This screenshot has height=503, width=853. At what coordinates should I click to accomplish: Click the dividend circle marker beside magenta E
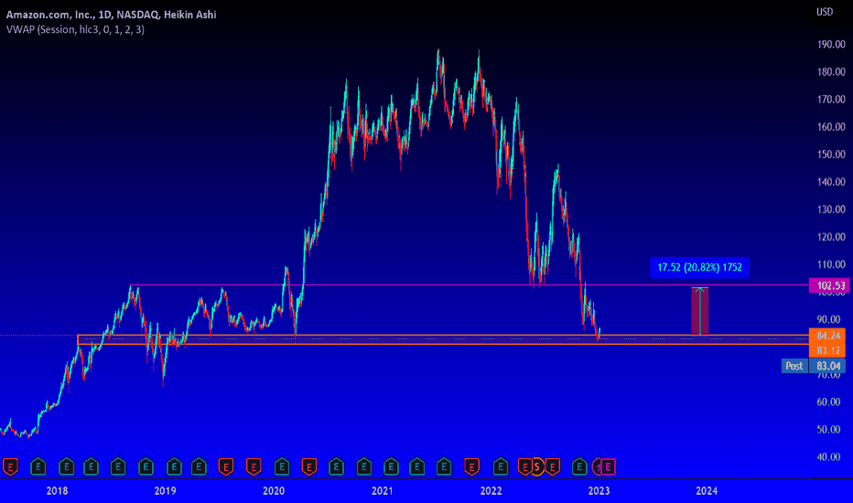coord(598,466)
